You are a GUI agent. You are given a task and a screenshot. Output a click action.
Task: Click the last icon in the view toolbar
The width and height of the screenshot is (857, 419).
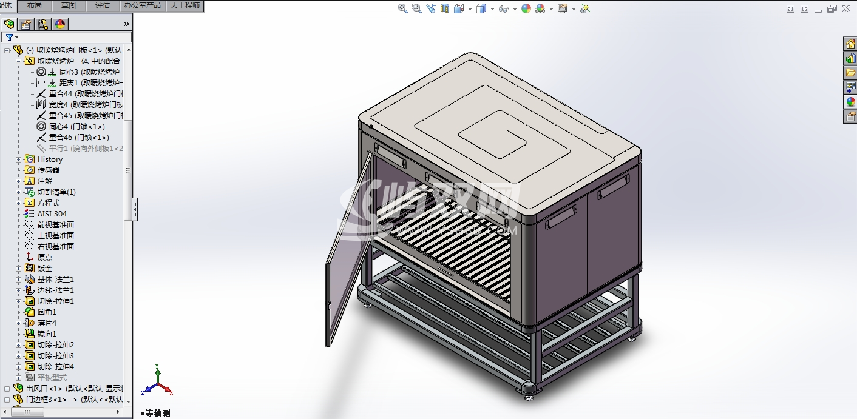pyautogui.click(x=585, y=8)
